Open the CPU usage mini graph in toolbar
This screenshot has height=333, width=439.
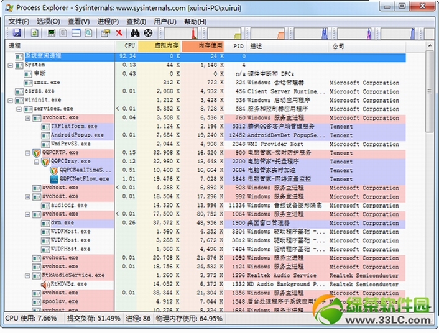coord(180,34)
